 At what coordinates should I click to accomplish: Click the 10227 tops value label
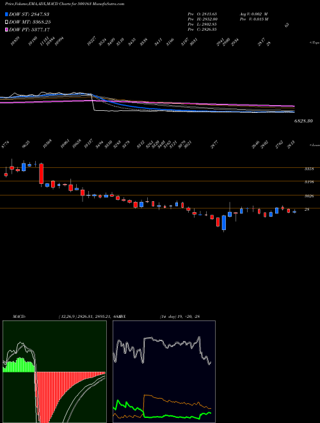coord(92,42)
